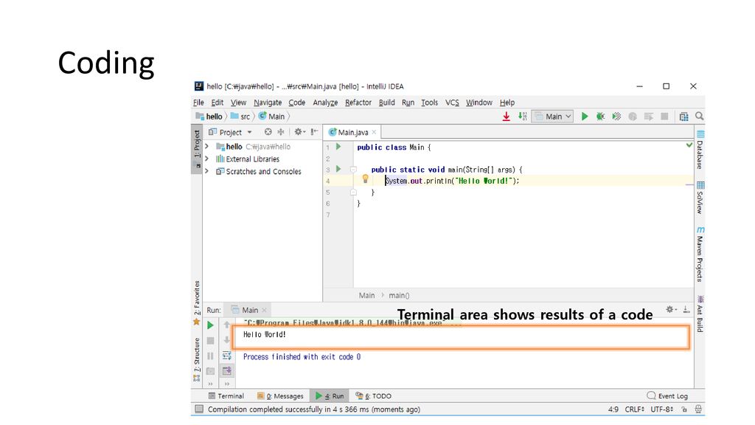755x425 pixels.
Task: Open the Maven Projects side panel
Action: click(x=700, y=254)
